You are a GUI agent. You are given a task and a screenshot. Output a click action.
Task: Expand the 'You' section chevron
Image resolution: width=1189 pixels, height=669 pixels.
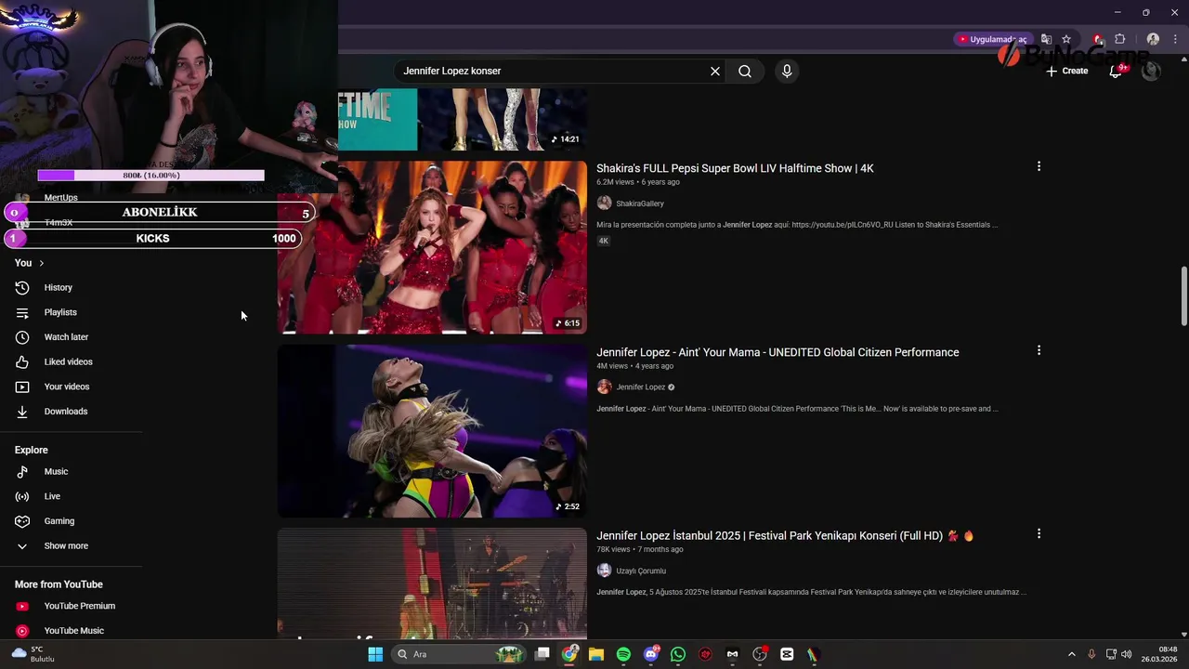(x=41, y=263)
